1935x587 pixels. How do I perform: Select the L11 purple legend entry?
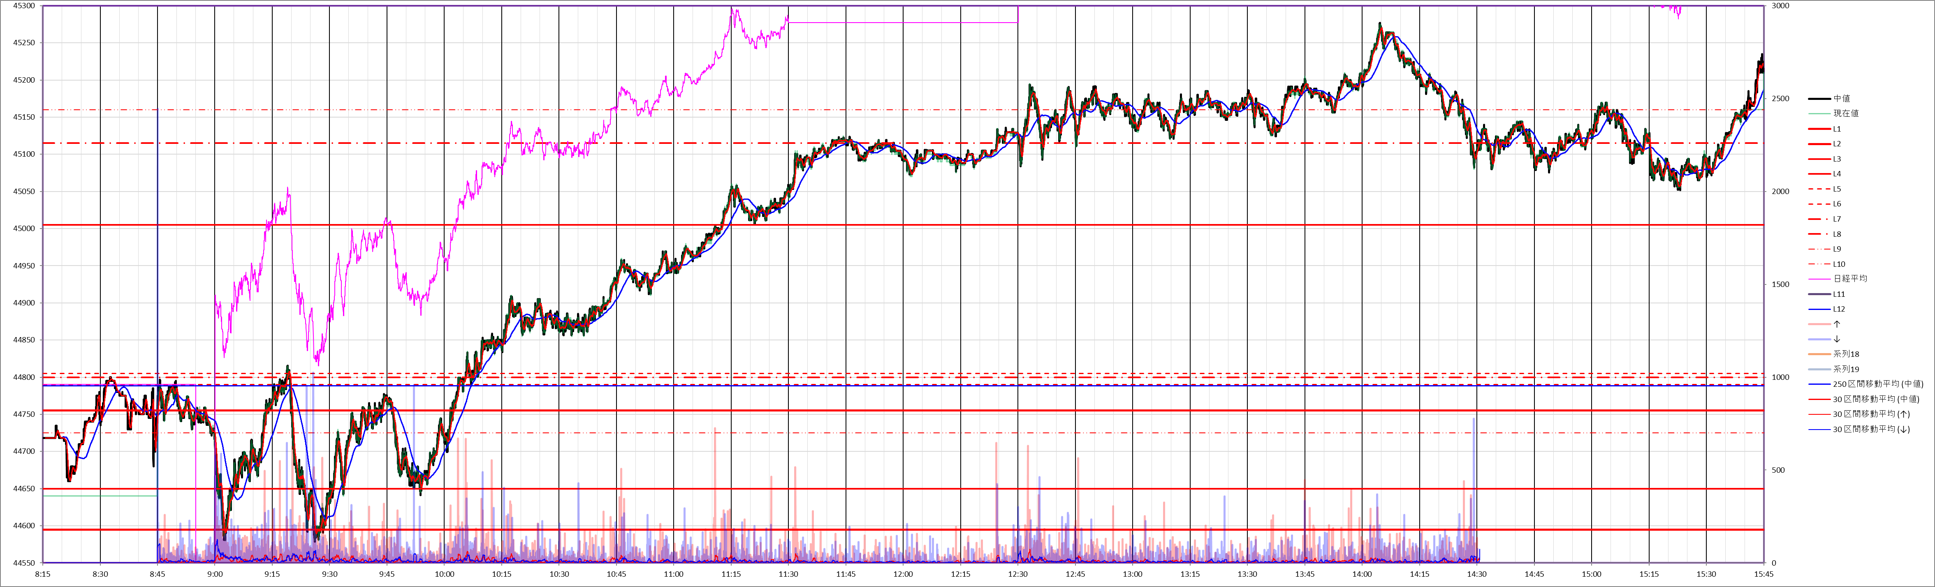tap(1839, 294)
